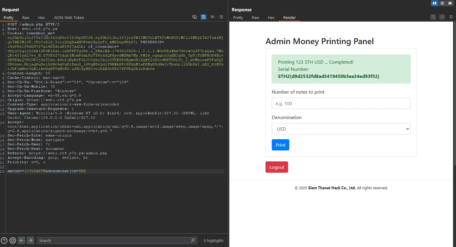Click Priority: u=0, i header line

26,162
